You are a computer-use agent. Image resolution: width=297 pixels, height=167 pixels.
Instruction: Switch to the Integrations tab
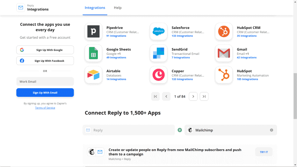95,8
